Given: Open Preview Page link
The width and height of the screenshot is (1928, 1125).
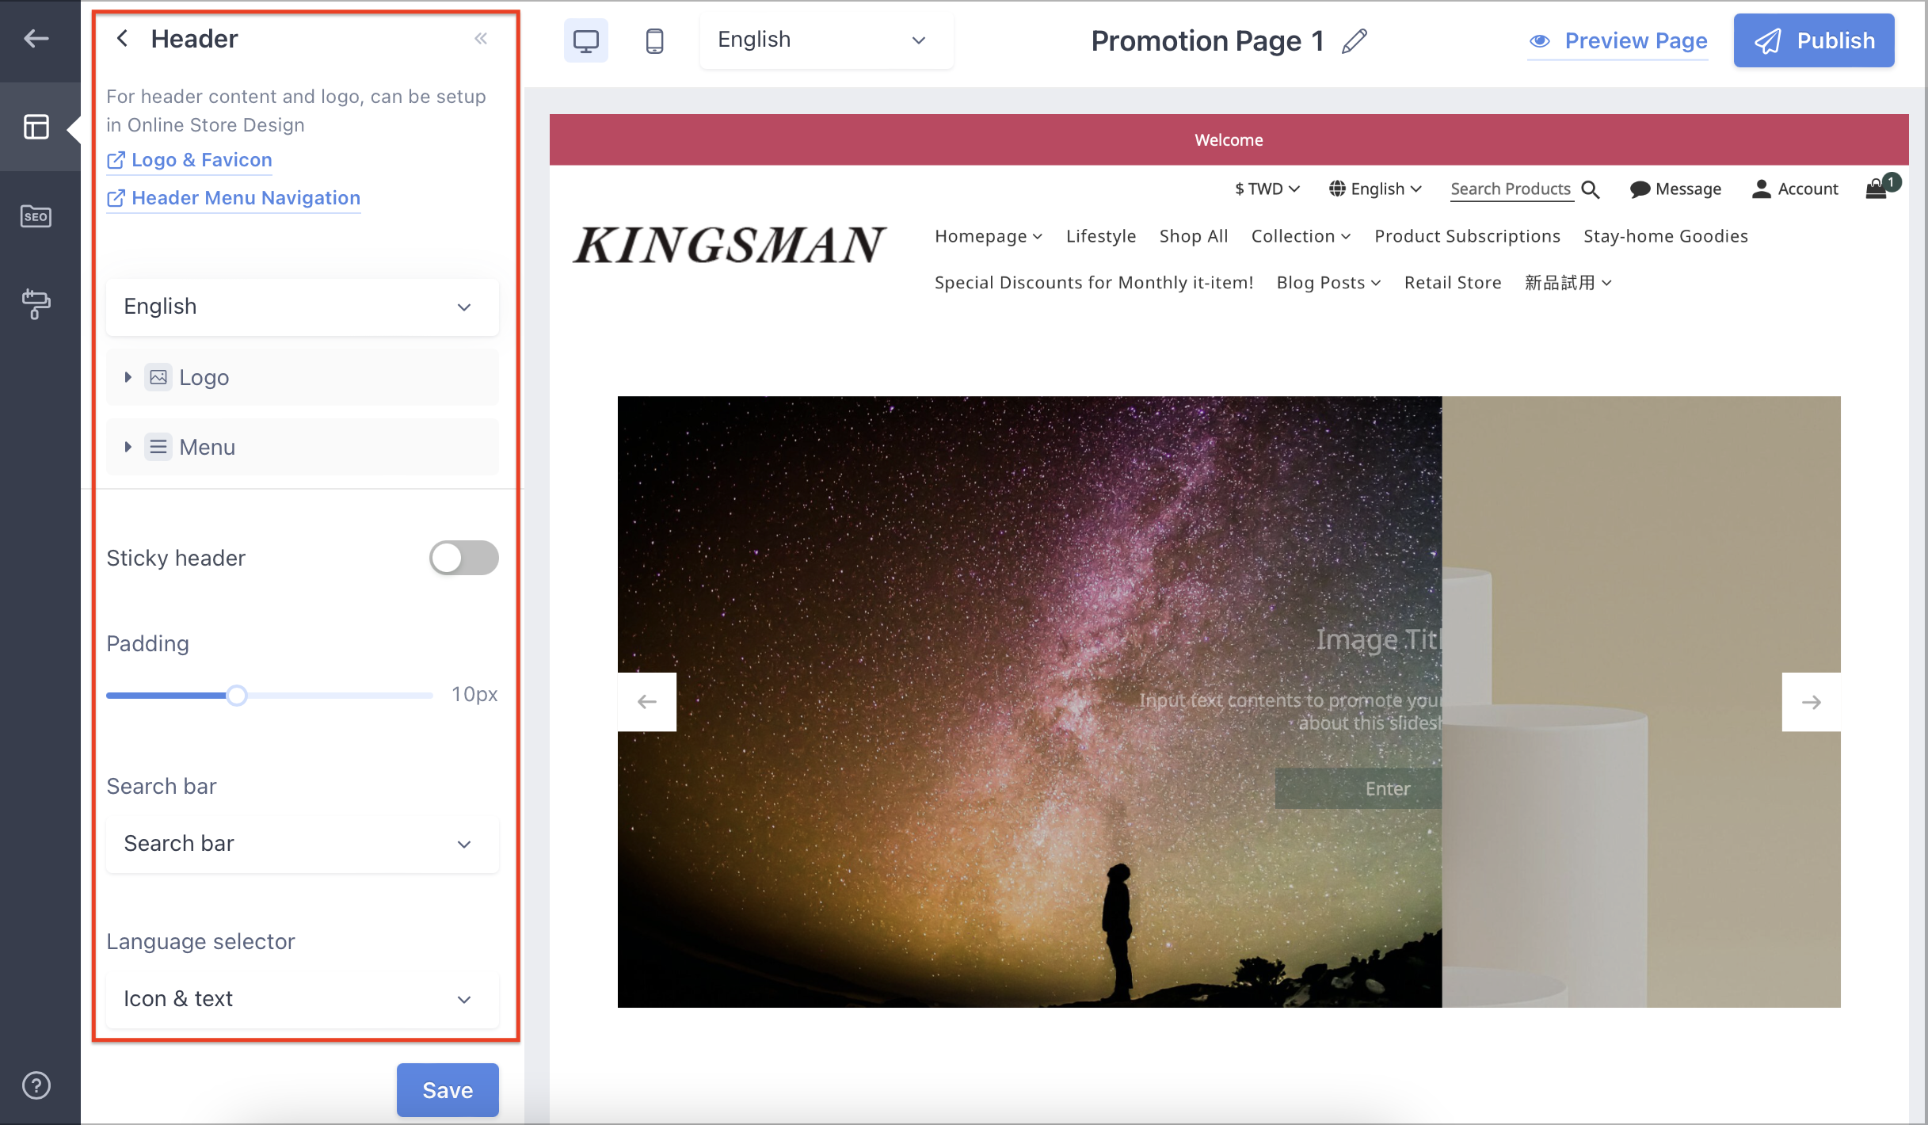Looking at the screenshot, I should click(1618, 40).
